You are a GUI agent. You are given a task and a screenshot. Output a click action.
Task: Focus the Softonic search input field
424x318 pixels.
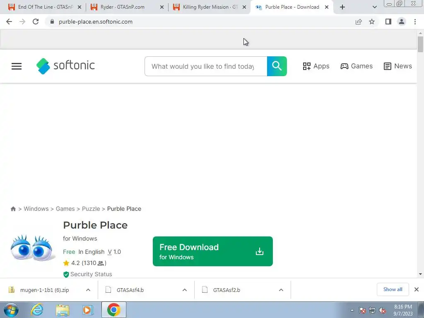pyautogui.click(x=206, y=66)
